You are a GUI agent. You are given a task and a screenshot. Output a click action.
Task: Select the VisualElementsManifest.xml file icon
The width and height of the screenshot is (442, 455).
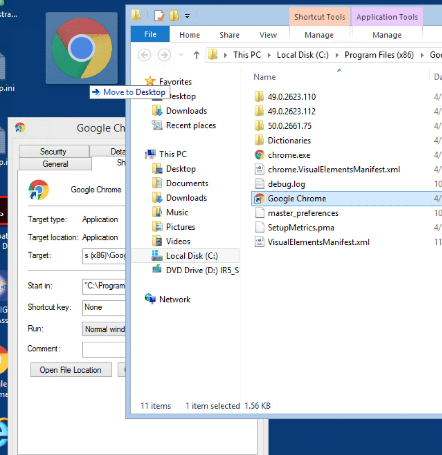259,242
